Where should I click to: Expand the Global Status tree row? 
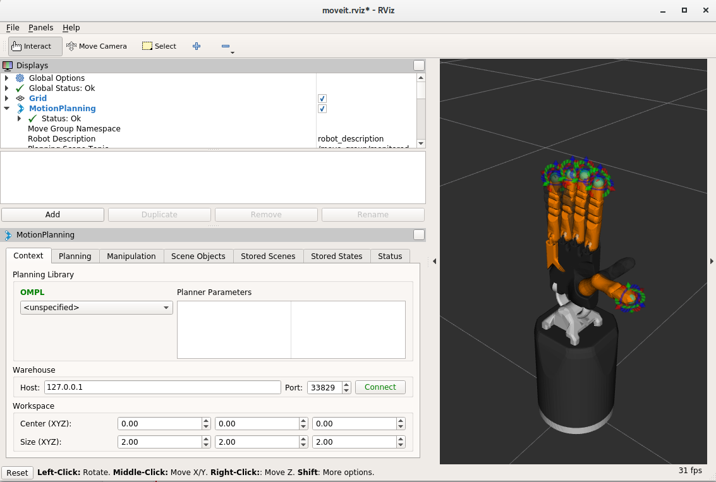[6, 88]
